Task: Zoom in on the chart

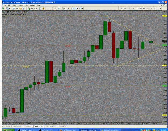Action: pos(55,8)
